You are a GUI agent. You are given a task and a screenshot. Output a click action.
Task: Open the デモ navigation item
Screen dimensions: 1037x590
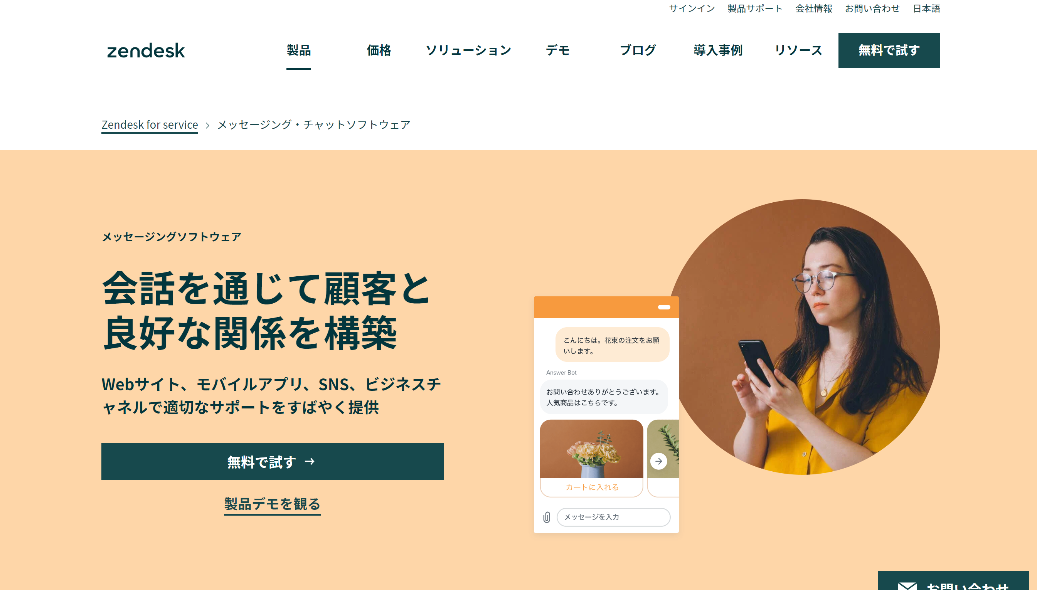coord(557,50)
